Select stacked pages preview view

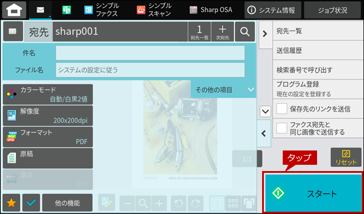(249, 203)
